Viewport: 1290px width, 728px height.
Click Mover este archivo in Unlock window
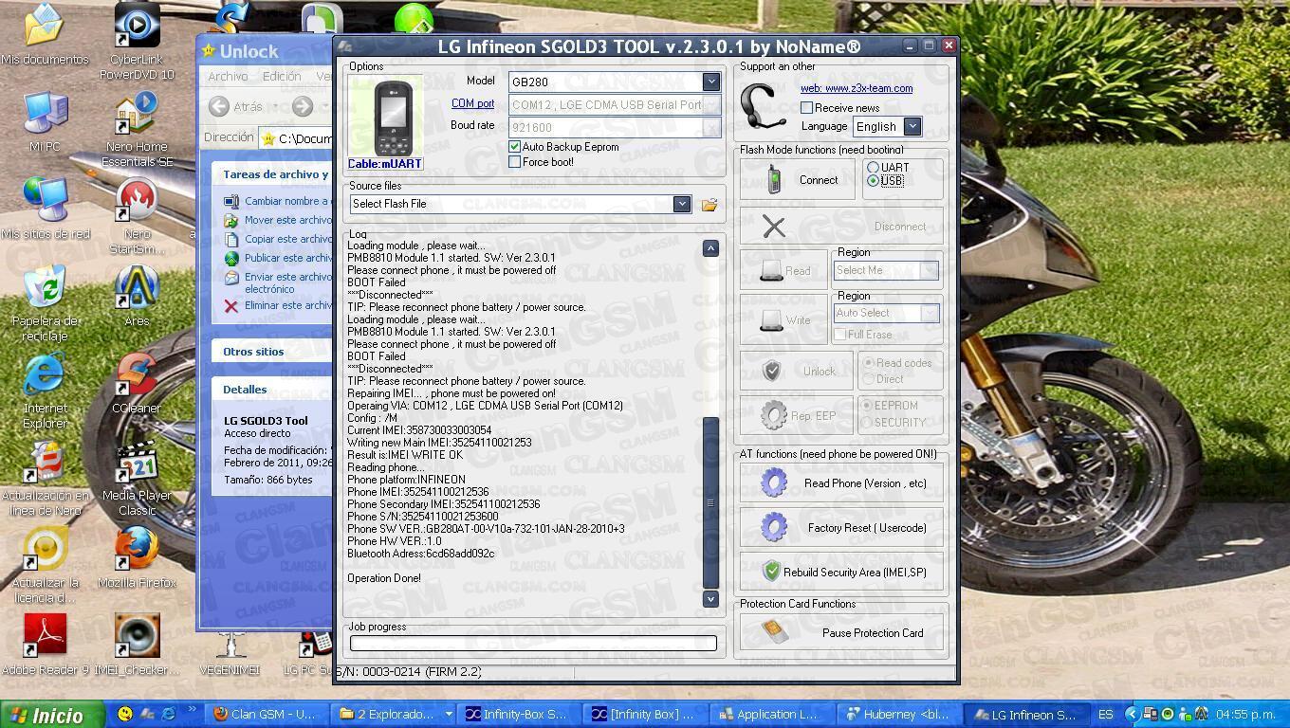click(279, 220)
